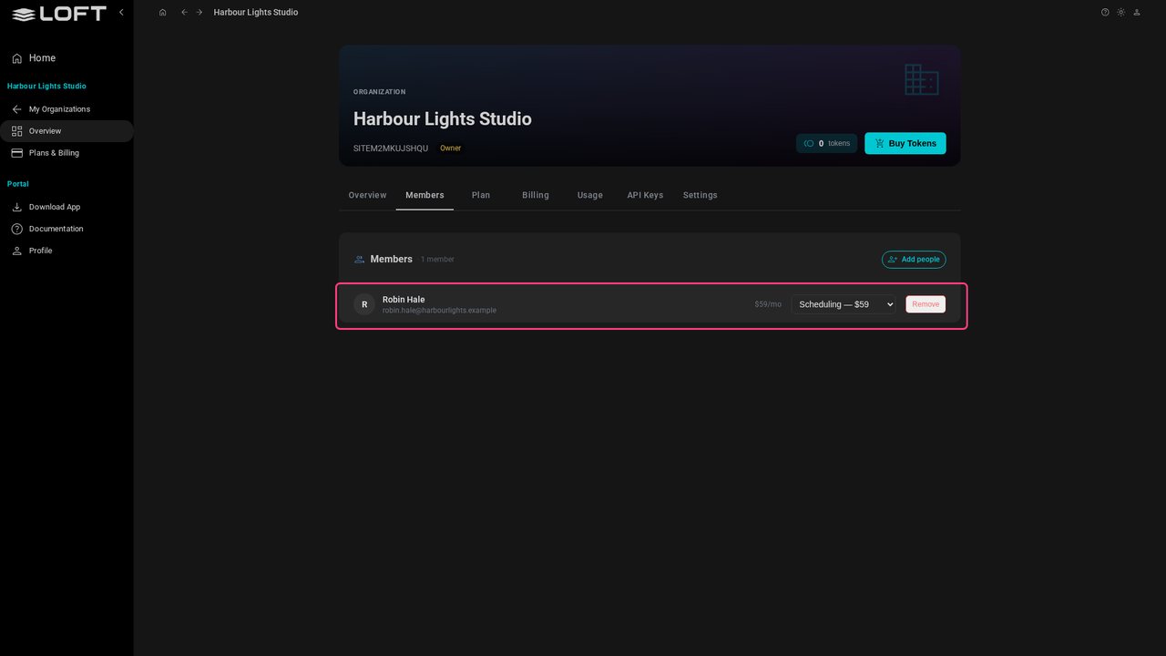Screen dimensions: 1166x656
Task: Click the Buy Tokens button
Action: (x=905, y=143)
